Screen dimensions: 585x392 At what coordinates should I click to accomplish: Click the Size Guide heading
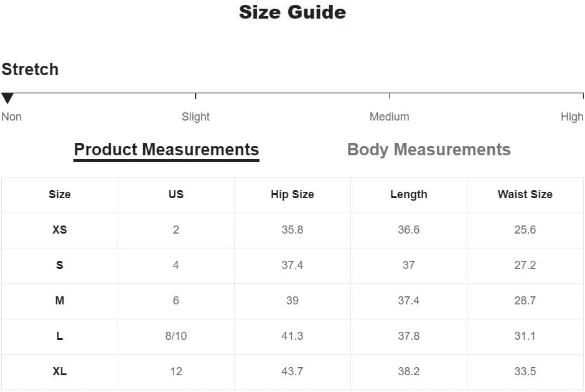[292, 12]
